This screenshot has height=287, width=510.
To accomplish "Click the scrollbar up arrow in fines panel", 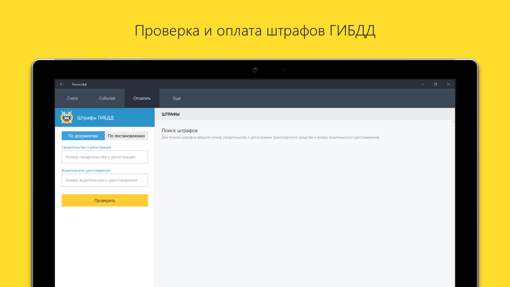I will [453, 122].
